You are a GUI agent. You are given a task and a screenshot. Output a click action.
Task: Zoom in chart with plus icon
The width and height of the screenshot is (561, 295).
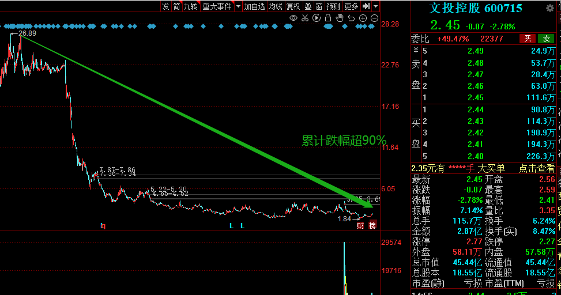tap(363, 18)
